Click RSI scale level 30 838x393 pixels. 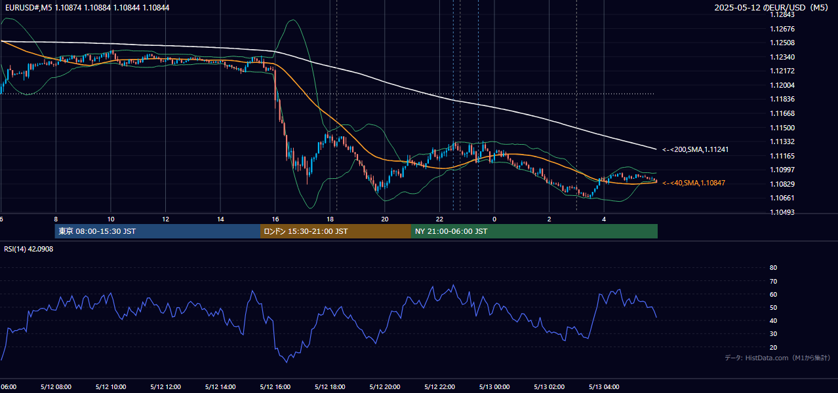point(774,334)
